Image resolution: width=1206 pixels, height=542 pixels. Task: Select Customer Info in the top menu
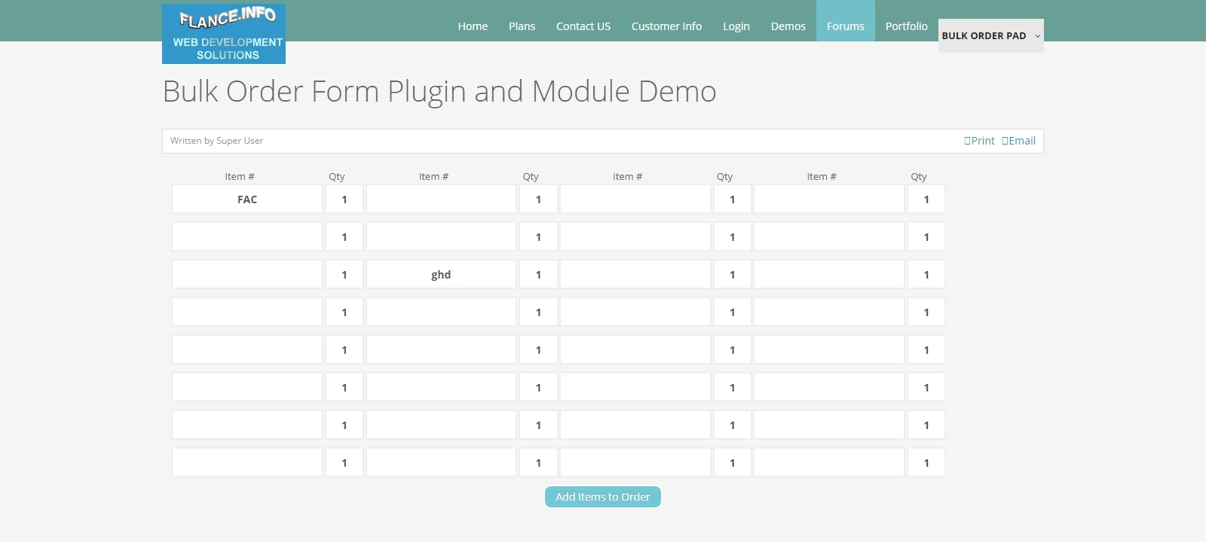pos(666,26)
